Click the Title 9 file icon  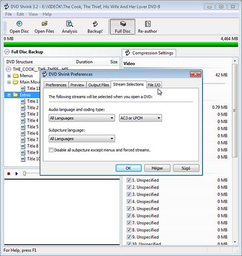point(23,153)
